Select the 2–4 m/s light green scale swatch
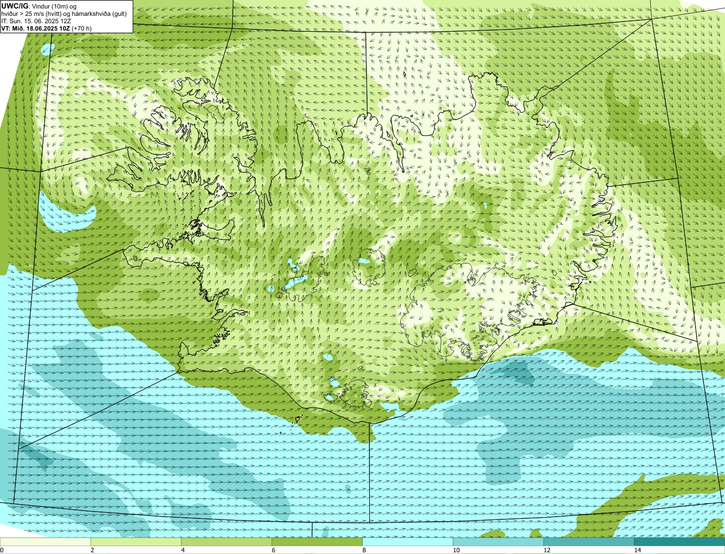Screen dimensions: 725x554 coord(136,542)
